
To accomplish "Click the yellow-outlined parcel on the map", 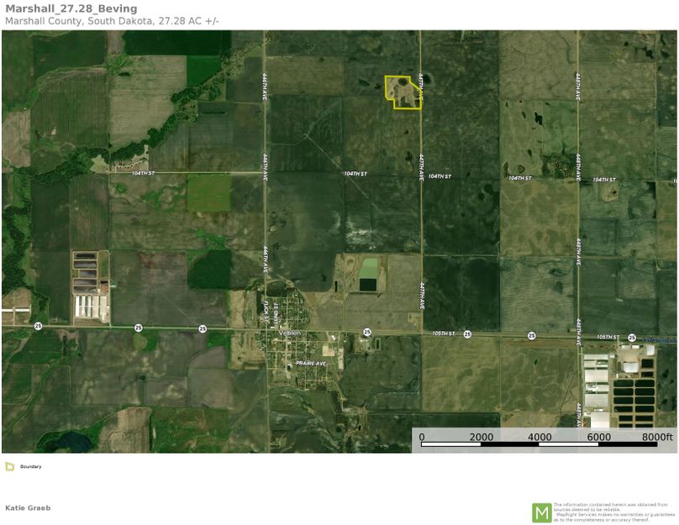I will [402, 92].
